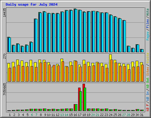Viewport: 151px width, 118px height.
Task: Click the 'Pages' legend label
Action: pyautogui.click(x=148, y=36)
